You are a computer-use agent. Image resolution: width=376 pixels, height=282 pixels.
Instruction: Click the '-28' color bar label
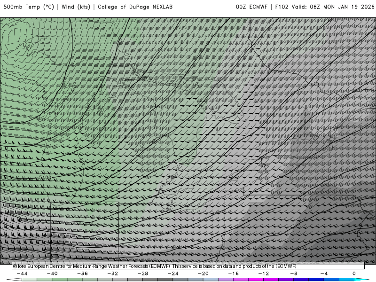(x=143, y=274)
